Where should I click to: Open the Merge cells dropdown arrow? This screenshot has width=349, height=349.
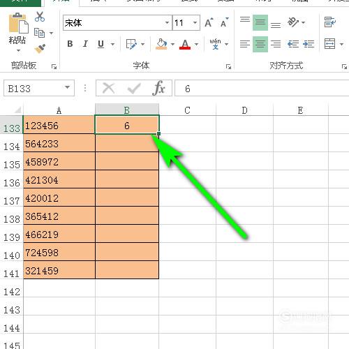[x=341, y=44]
